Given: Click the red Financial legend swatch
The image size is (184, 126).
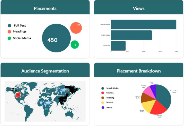Looking at the screenshot, I should [x=103, y=93].
